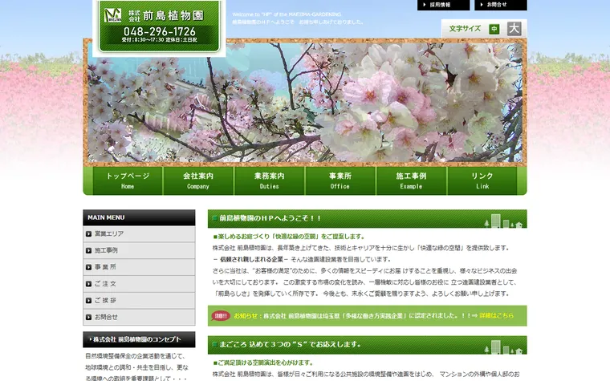Image resolution: width=610 pixels, height=381 pixels.
Task: Click the 048-296-1726 phone number
Action: click(160, 31)
